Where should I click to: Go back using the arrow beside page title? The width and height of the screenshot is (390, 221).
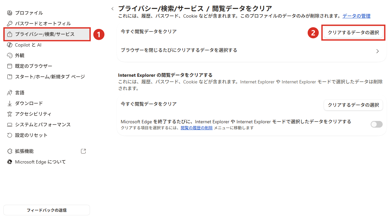coord(112,9)
